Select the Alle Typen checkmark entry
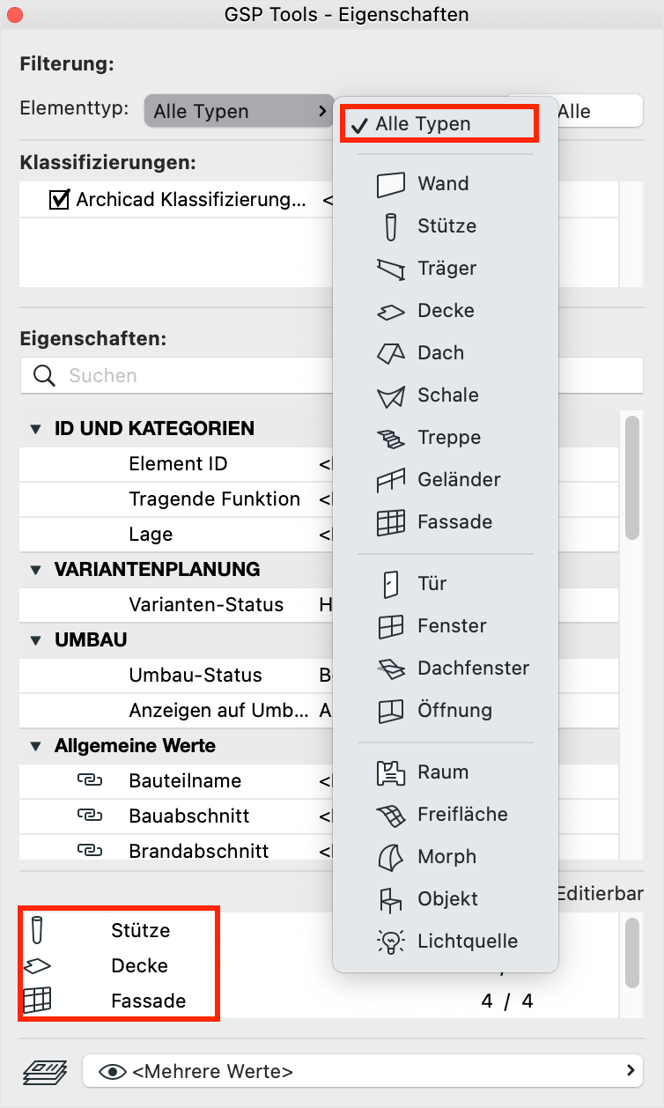The width and height of the screenshot is (664, 1108). [x=438, y=123]
